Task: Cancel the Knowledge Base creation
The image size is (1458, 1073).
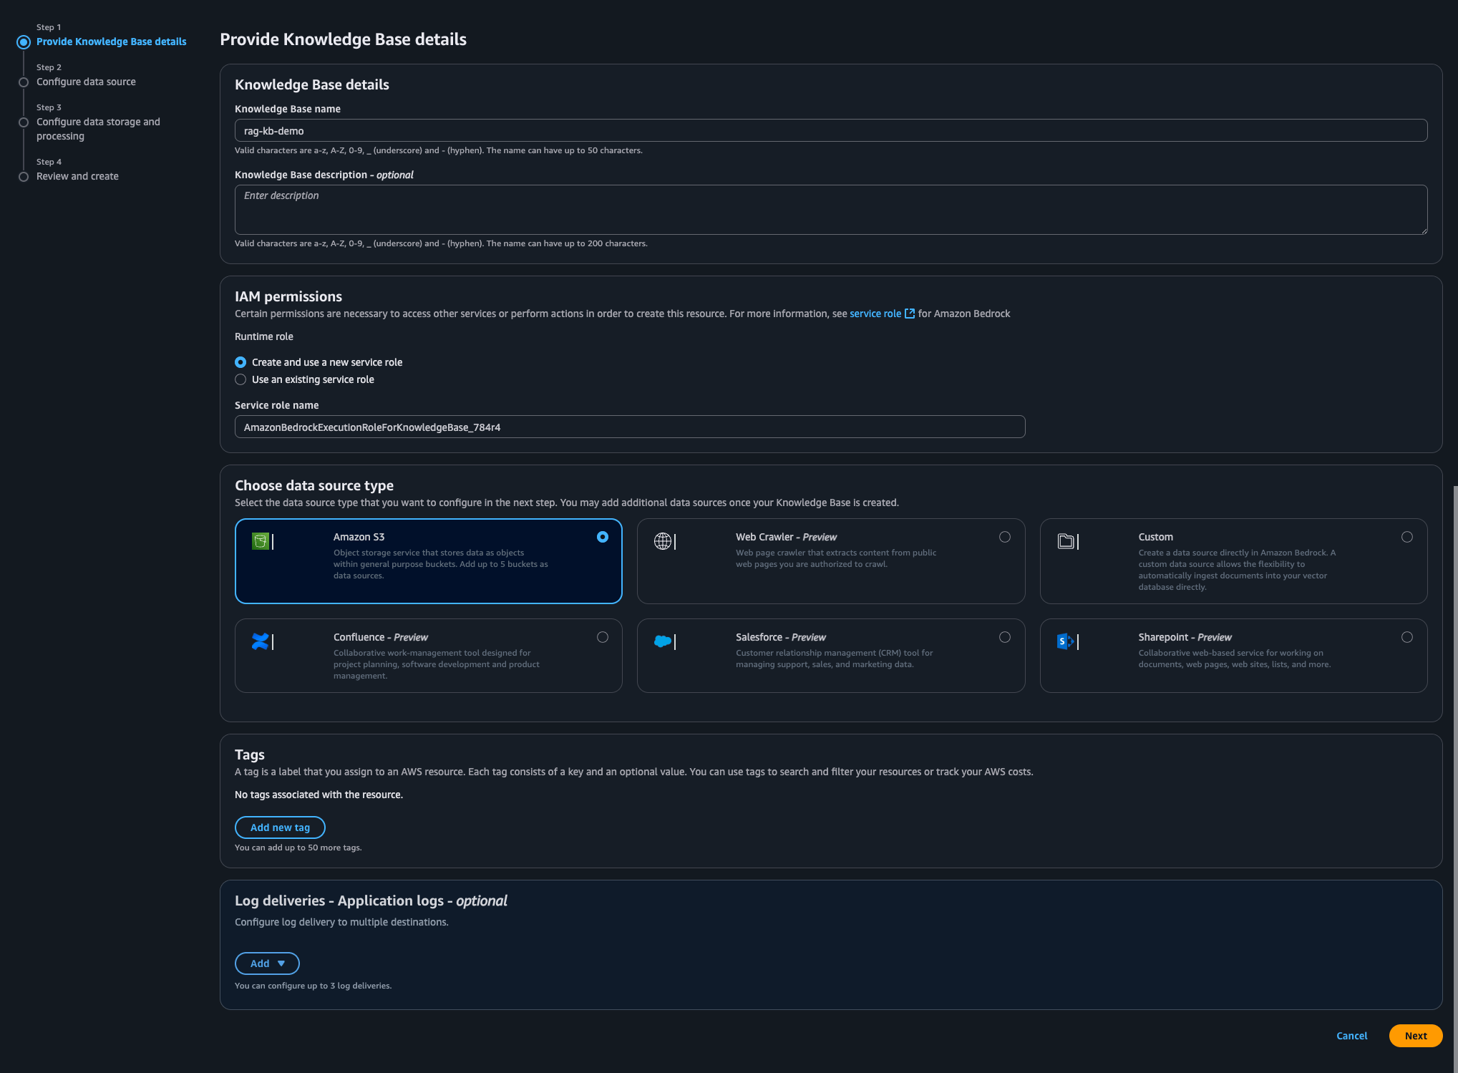Action: pyautogui.click(x=1351, y=1035)
